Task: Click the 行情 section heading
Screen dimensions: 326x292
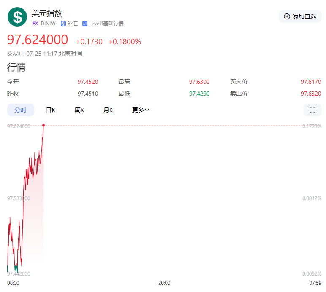Action: pyautogui.click(x=16, y=67)
